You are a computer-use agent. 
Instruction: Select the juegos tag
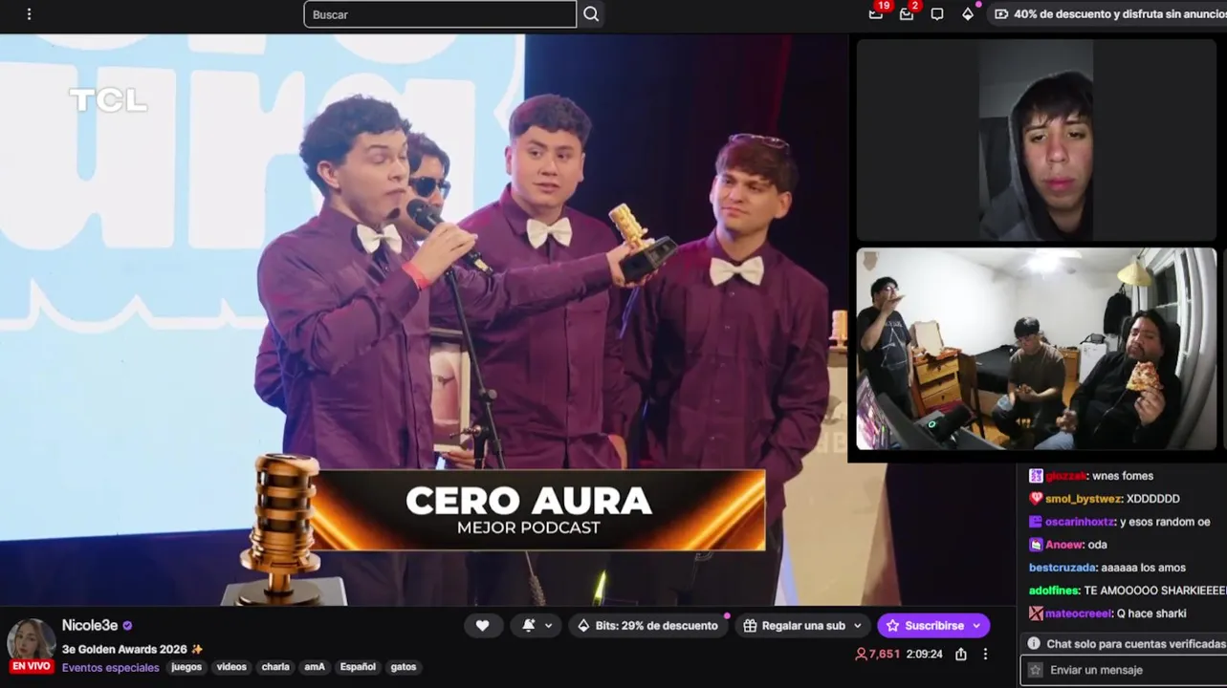pyautogui.click(x=186, y=667)
